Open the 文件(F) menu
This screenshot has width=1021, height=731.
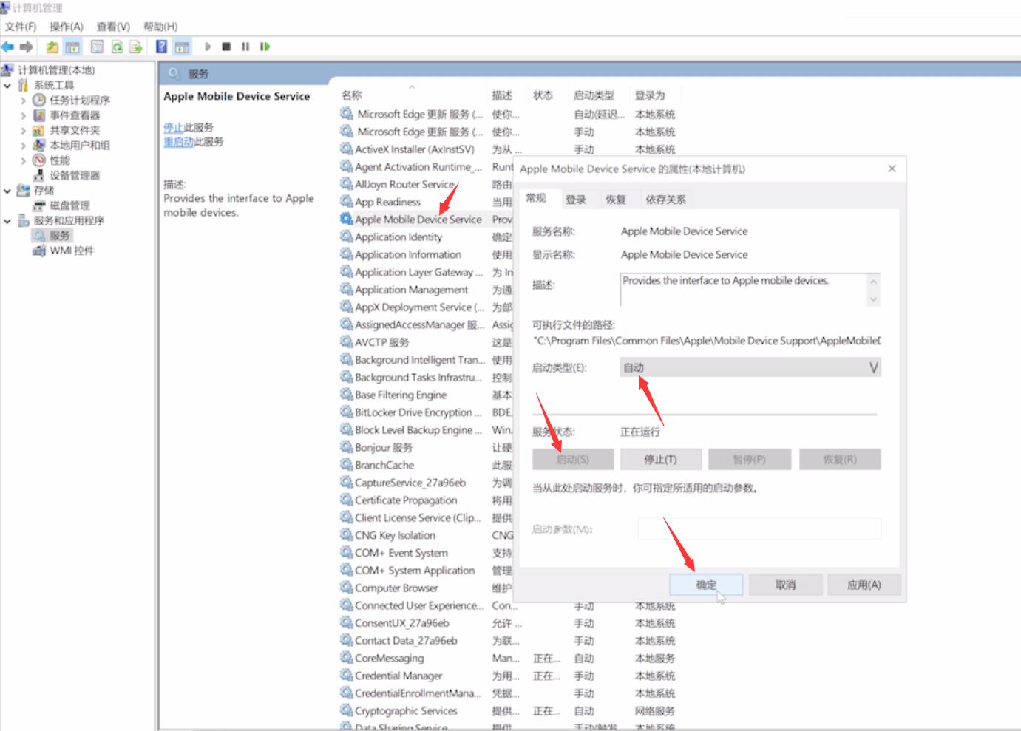tap(21, 27)
